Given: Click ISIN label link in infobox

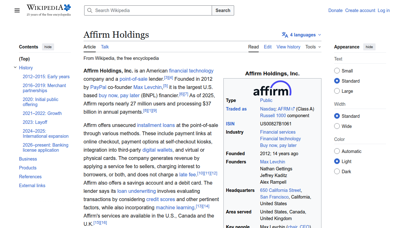Looking at the screenshot, I should click(230, 124).
